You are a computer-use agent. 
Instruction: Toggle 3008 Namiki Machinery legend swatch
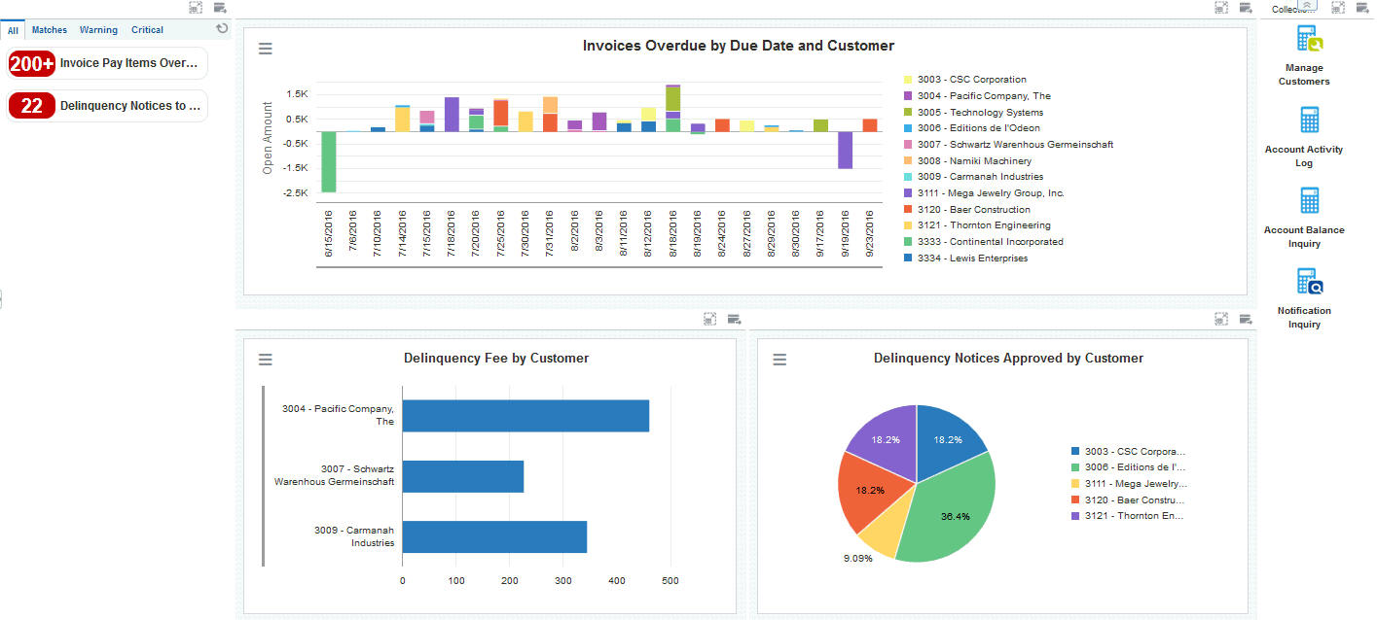tap(908, 161)
